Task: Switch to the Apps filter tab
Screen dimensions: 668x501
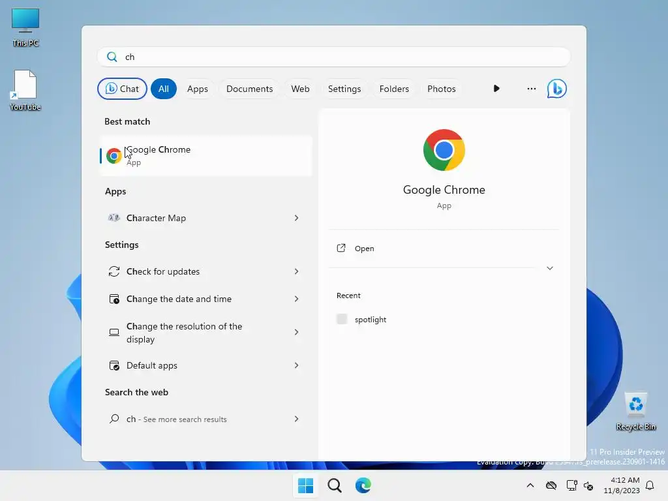Action: (197, 89)
